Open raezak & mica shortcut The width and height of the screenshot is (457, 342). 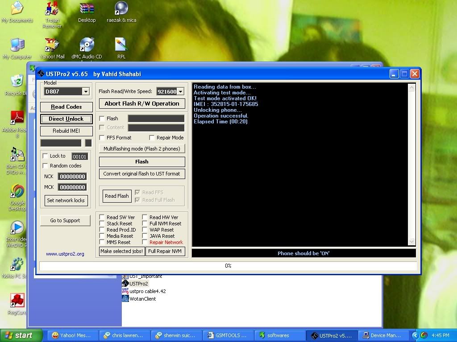click(121, 12)
